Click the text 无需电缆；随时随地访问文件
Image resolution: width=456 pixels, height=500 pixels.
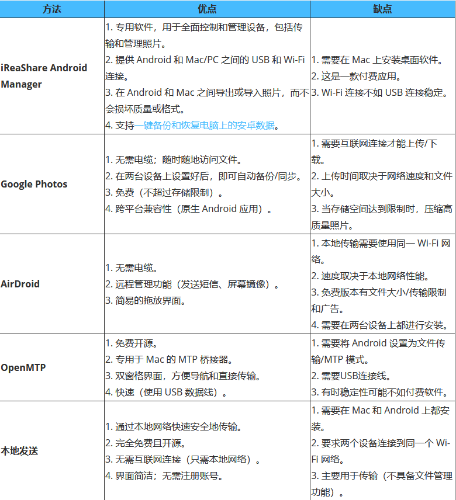point(176,159)
